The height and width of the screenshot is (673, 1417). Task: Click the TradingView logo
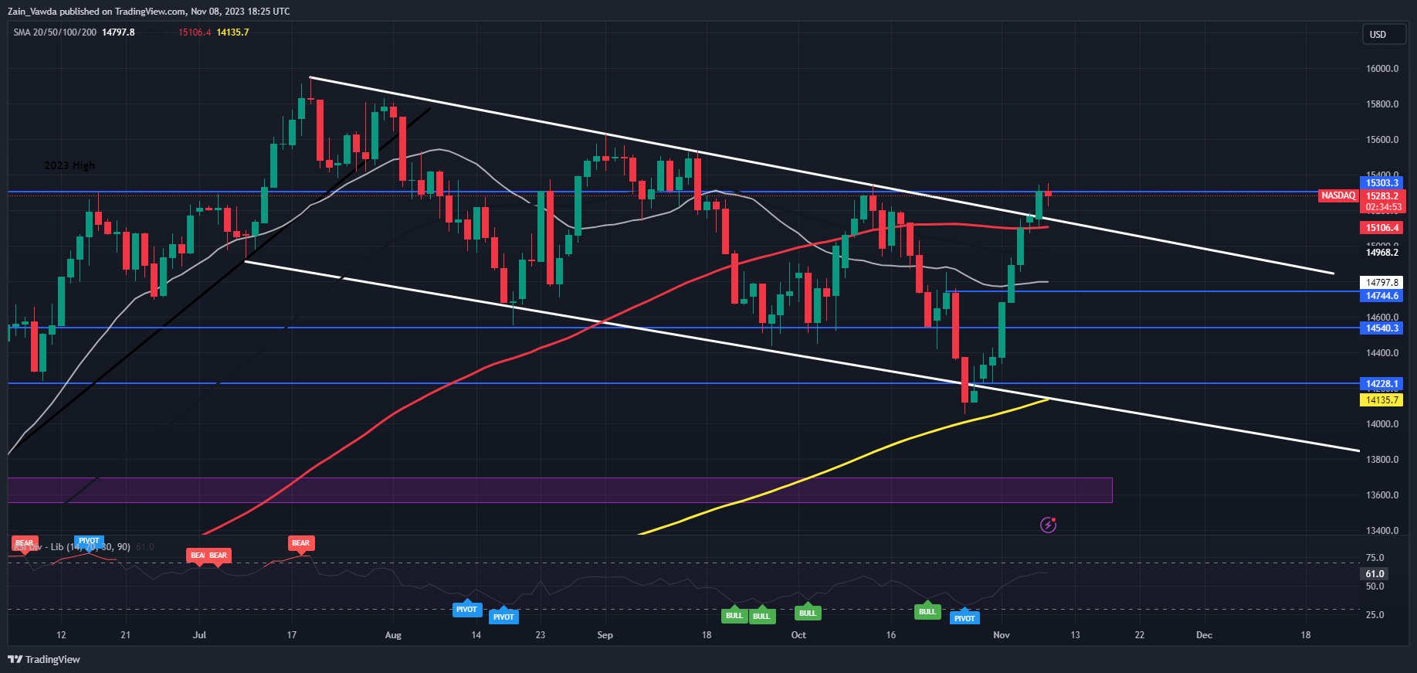pos(44,659)
